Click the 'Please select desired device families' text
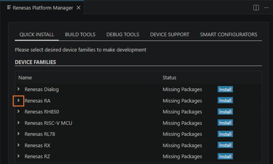 (80, 50)
